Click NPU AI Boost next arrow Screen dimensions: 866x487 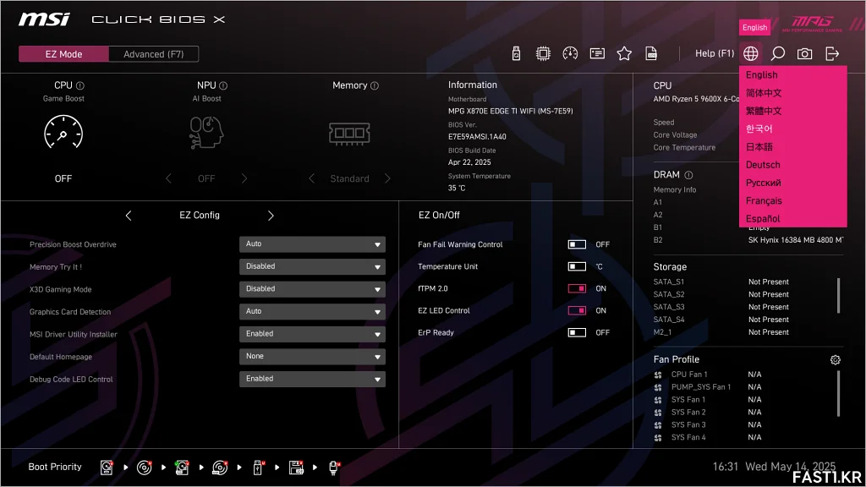[x=244, y=178]
